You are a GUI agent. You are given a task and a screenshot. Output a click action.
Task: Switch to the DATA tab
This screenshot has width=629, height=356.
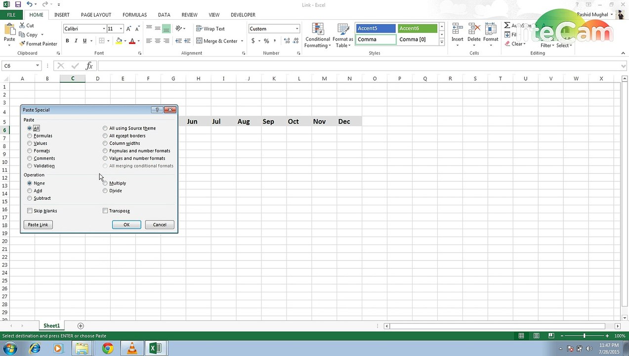164,15
